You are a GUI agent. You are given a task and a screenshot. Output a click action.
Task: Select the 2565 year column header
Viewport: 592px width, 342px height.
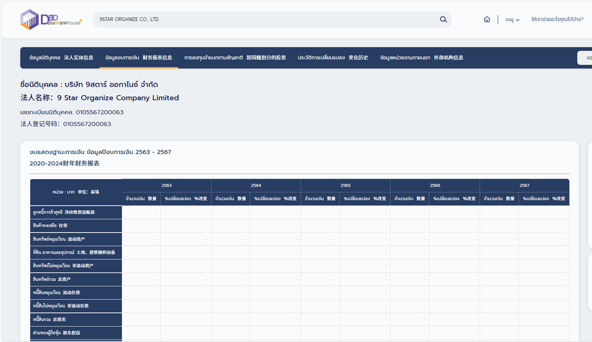point(345,186)
